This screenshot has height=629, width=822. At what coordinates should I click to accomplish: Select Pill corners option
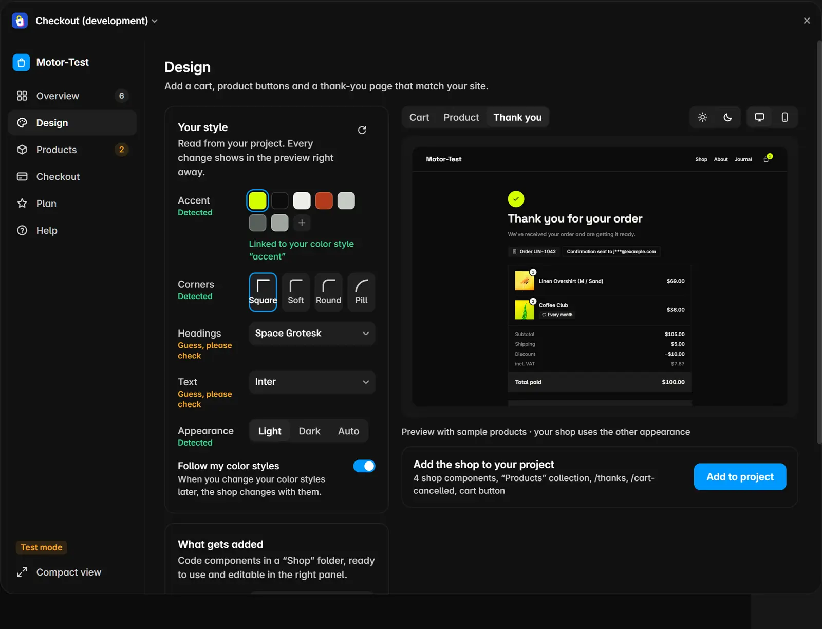pyautogui.click(x=362, y=292)
